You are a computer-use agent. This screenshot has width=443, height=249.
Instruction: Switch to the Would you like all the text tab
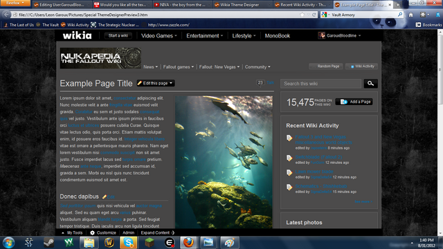(122, 5)
